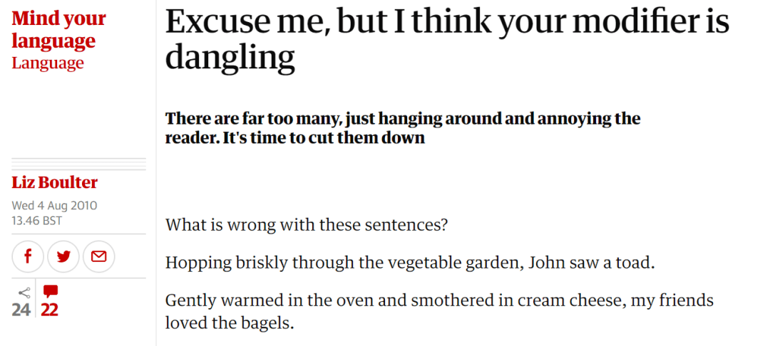Open comments via the red speech bubble
770x346 pixels.
[50, 292]
